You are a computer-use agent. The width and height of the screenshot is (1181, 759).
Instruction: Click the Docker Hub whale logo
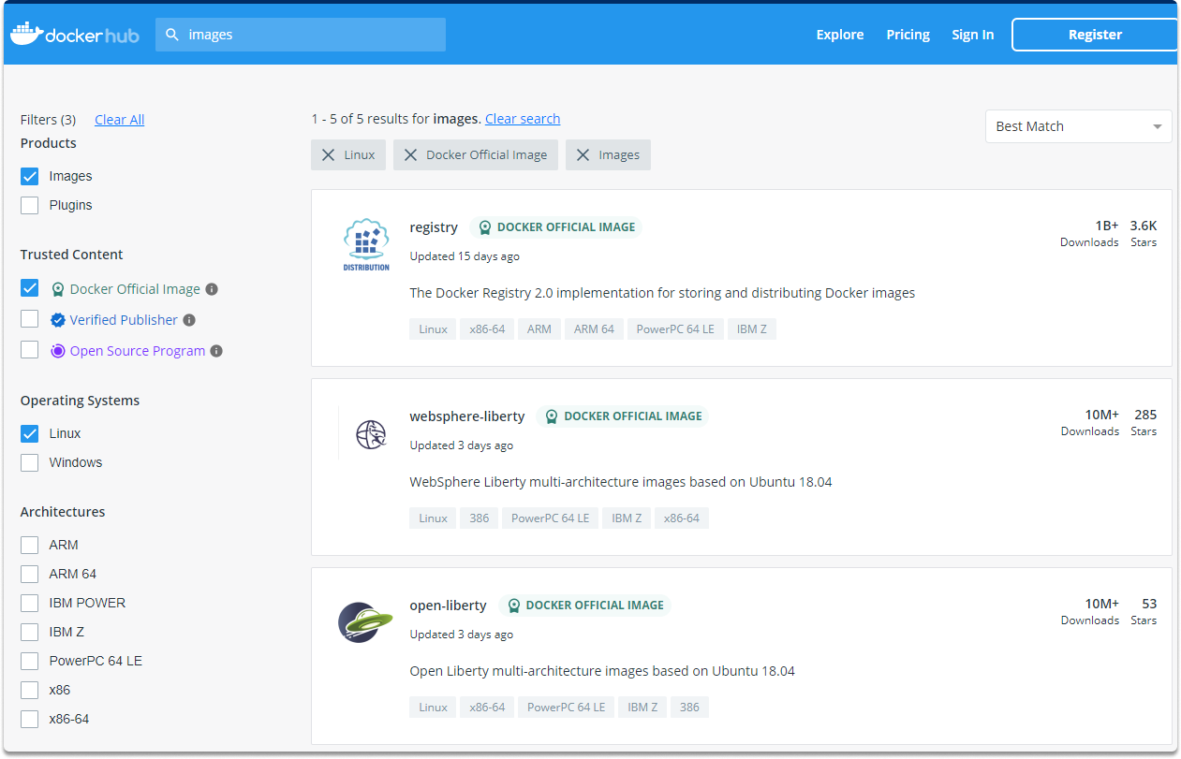click(74, 35)
